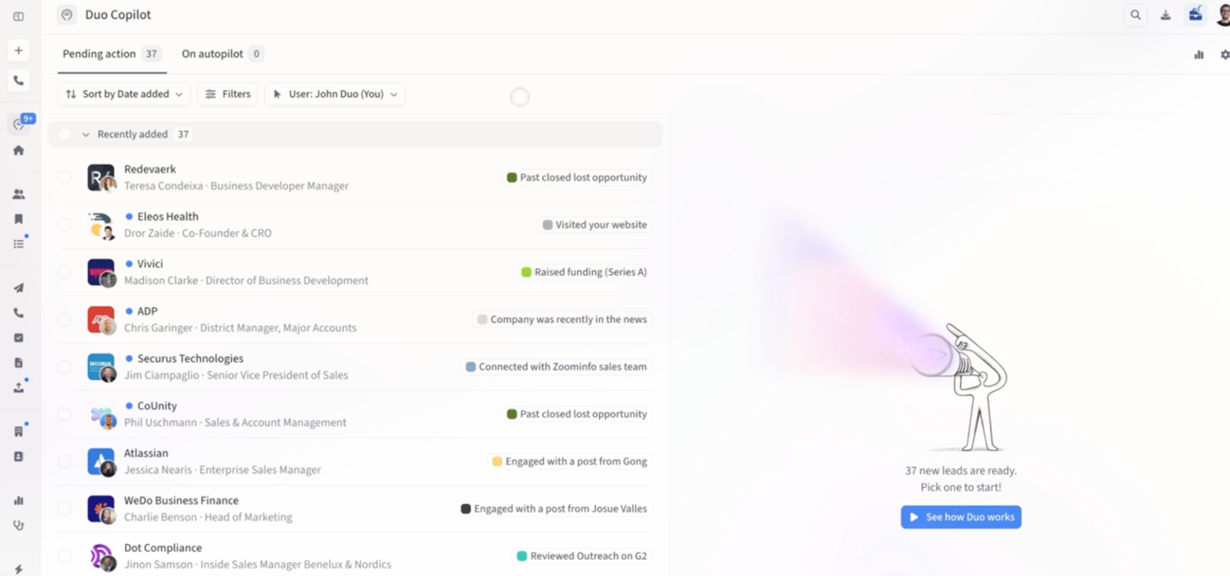Open the Sort by Date added dropdown
1230x576 pixels.
point(124,94)
